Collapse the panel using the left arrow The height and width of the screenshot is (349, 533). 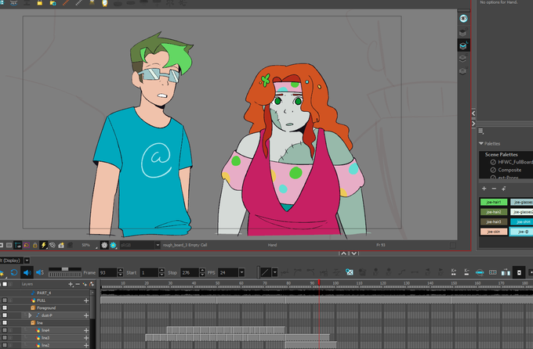(x=473, y=113)
